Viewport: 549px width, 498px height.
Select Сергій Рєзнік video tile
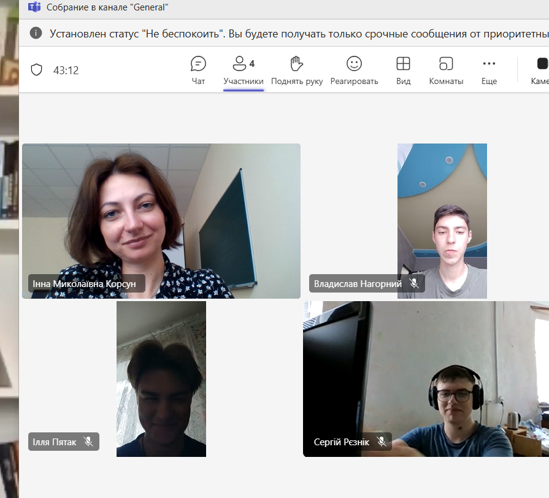pyautogui.click(x=426, y=378)
